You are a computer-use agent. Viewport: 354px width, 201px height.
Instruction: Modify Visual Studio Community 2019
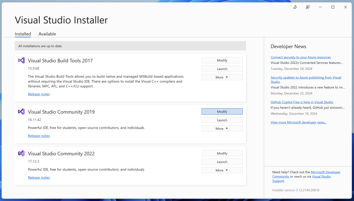222,112
